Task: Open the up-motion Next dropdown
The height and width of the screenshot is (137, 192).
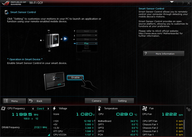Action: (x=87, y=31)
